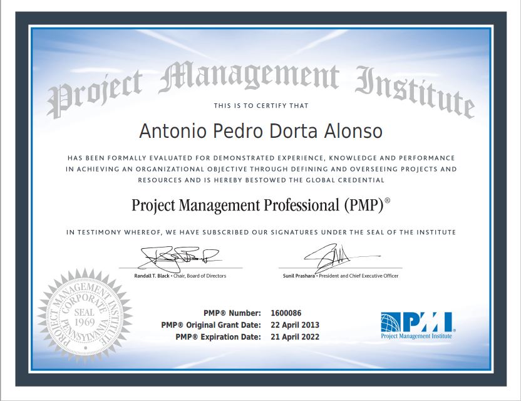
Task: Click the label "PMP® Original Grant Date:"
Action: 211,325
